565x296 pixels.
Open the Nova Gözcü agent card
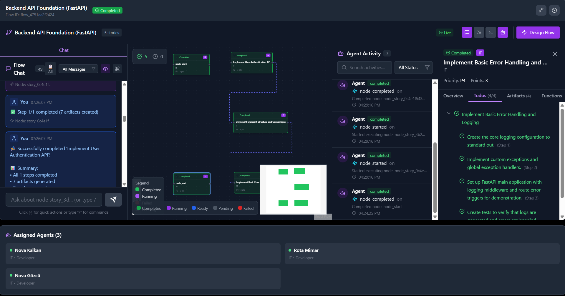point(143,279)
